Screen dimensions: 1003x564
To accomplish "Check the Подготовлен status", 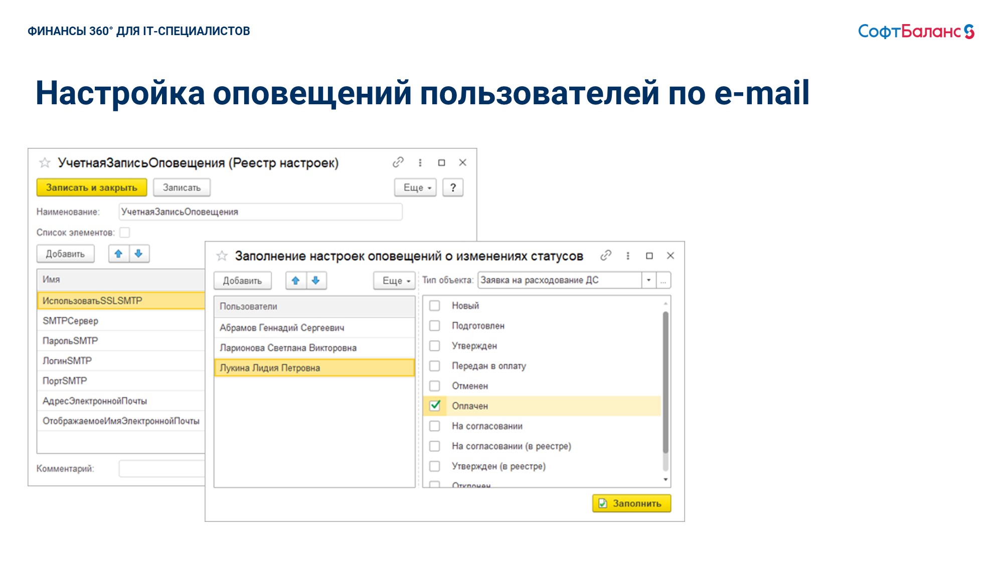I will point(435,326).
